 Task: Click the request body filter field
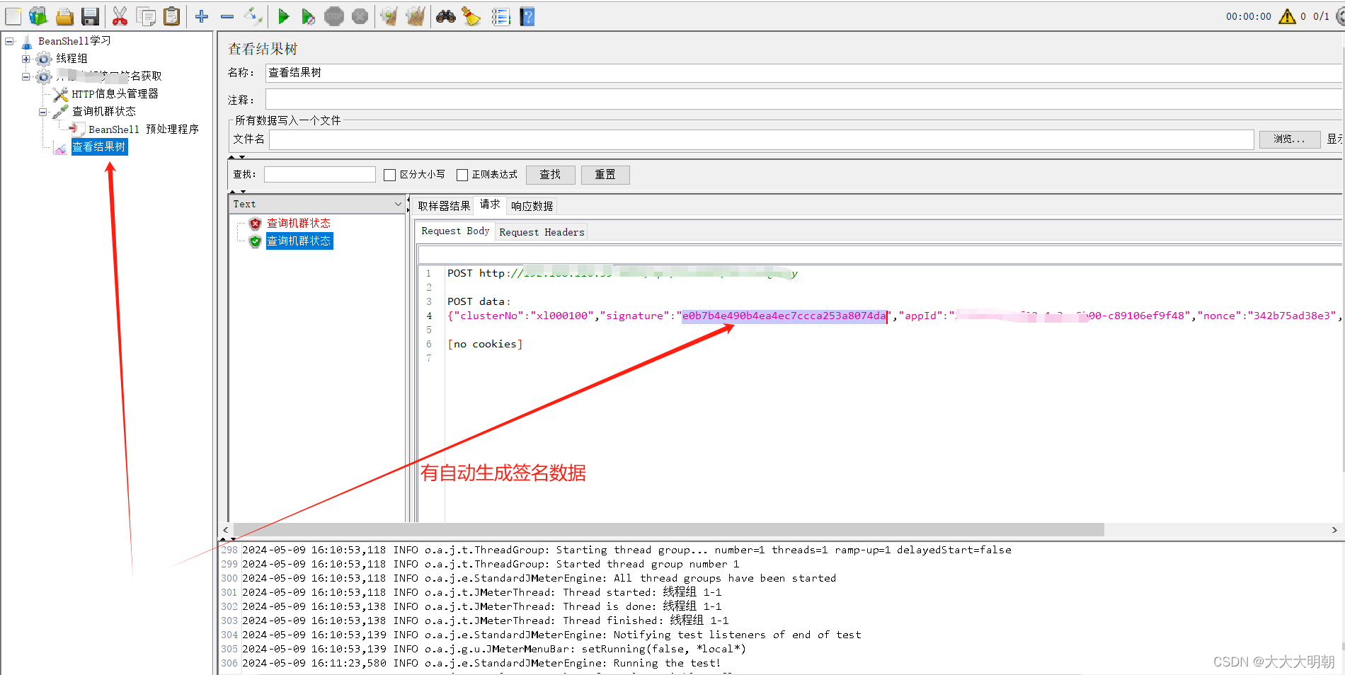[x=880, y=255]
